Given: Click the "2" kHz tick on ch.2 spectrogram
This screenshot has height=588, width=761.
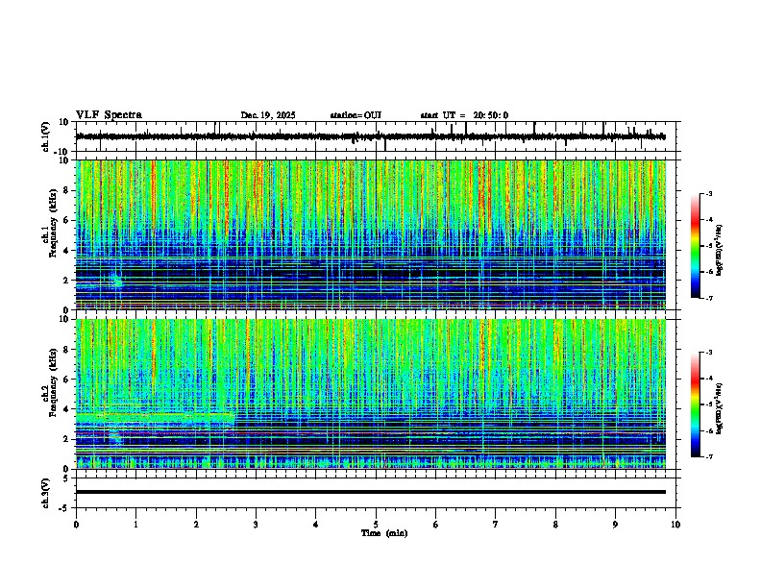Looking at the screenshot, I should point(67,439).
